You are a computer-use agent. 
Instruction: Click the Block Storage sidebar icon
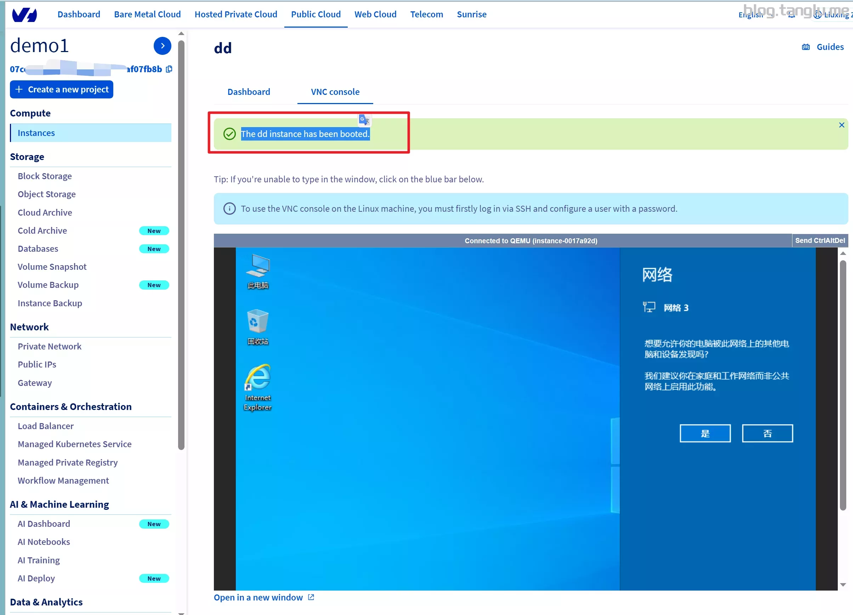tap(44, 175)
